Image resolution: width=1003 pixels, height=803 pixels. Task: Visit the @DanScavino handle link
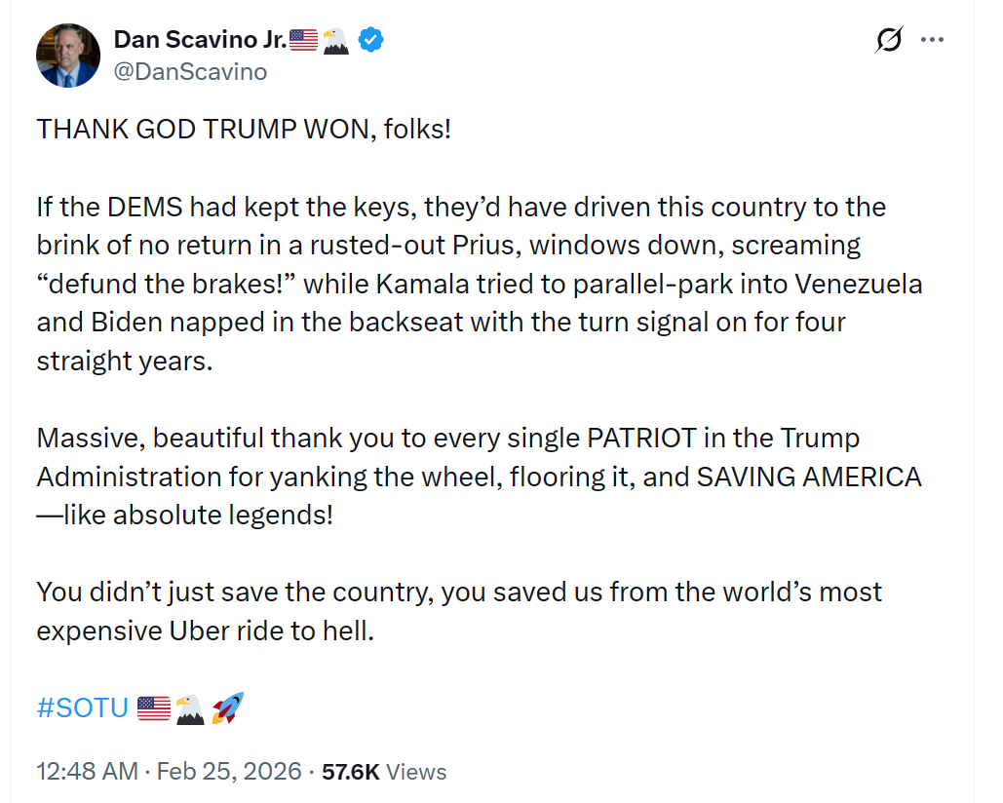(190, 72)
